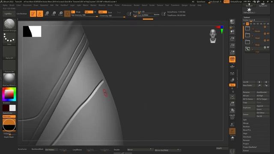
Task: Open the Dots stroke type picker
Action: point(9,38)
